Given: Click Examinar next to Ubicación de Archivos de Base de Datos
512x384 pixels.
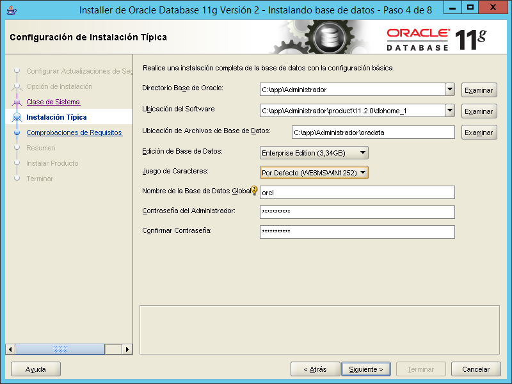Looking at the screenshot, I should pyautogui.click(x=479, y=132).
